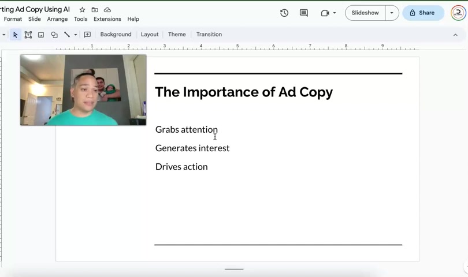Open the video camera meeting dropdown
The width and height of the screenshot is (468, 277).
[x=328, y=13]
